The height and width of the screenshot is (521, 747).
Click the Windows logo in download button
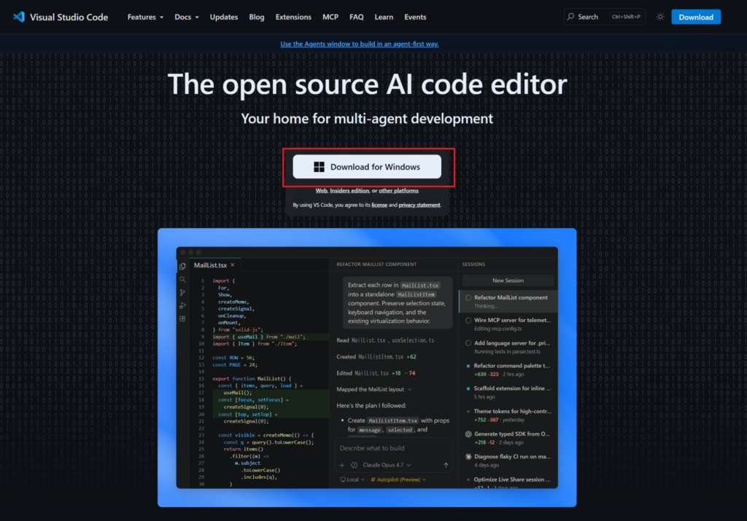point(319,167)
